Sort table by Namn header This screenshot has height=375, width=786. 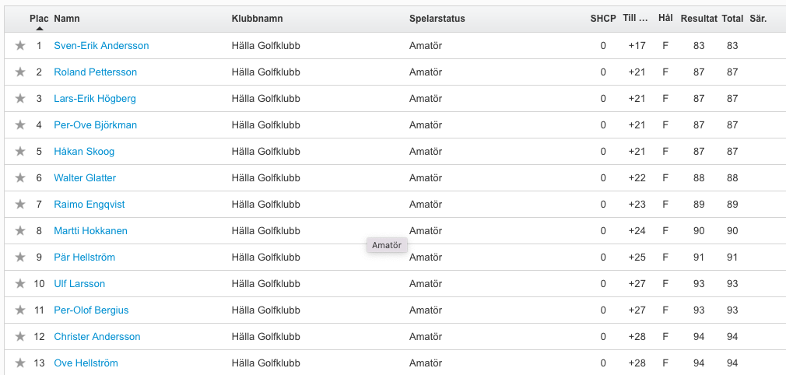67,19
